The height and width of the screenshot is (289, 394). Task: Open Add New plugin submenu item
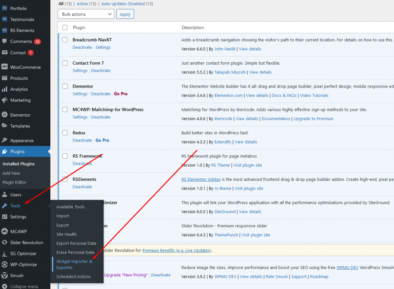coord(11,173)
